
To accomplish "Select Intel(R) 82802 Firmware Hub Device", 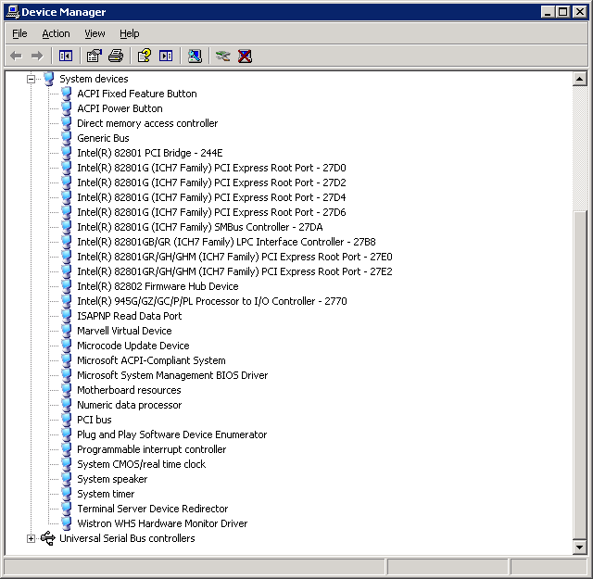I will coord(158,286).
